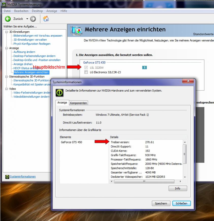Select the Anzeige tab in dialog
This screenshot has width=214, height=221.
tap(62, 103)
